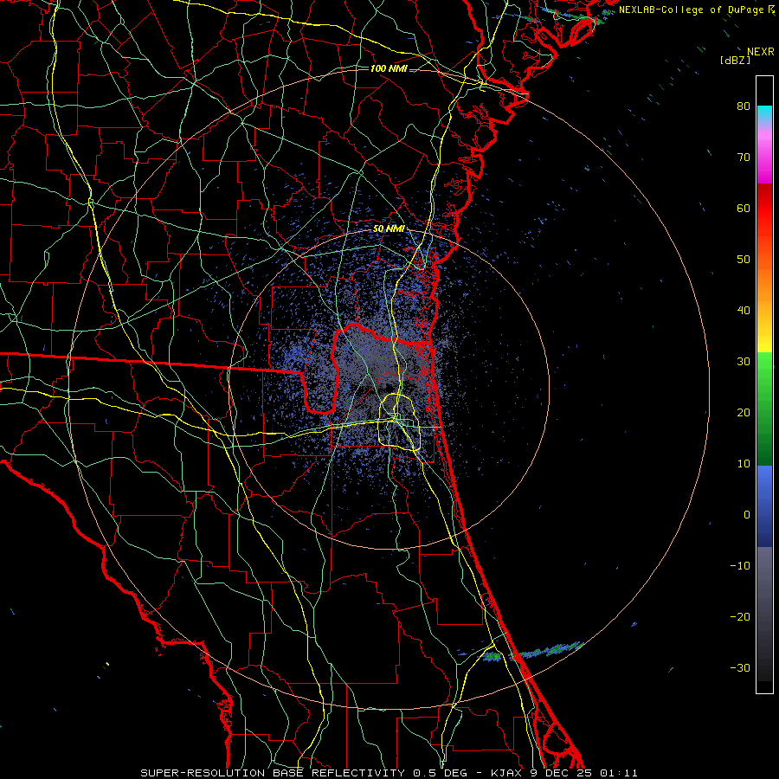Click the "01:11" timestamp text
779x779 pixels.
[x=619, y=773]
